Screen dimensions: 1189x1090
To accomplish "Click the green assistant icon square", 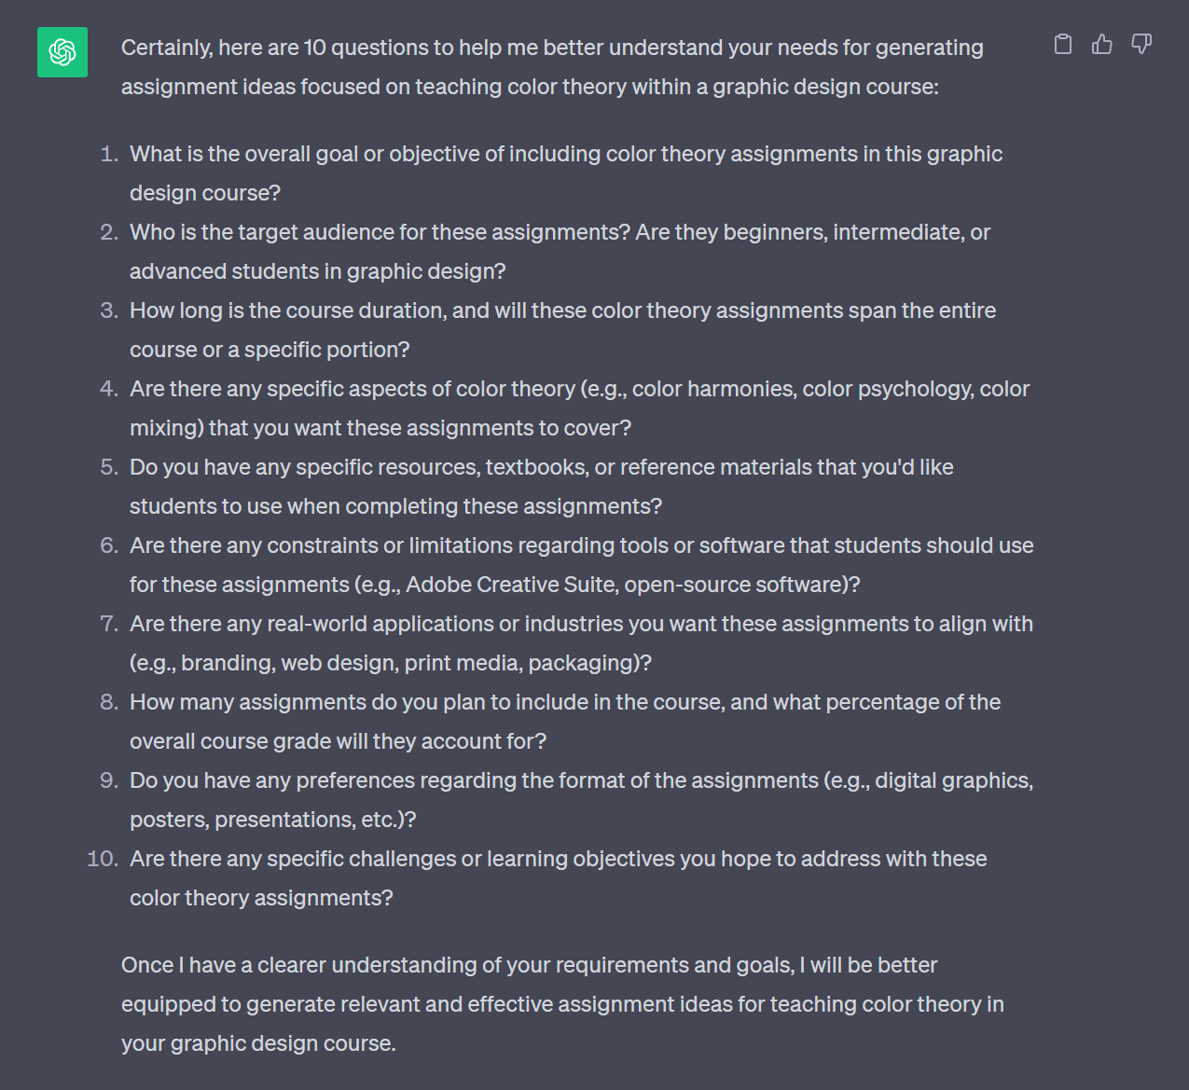I will pos(62,52).
